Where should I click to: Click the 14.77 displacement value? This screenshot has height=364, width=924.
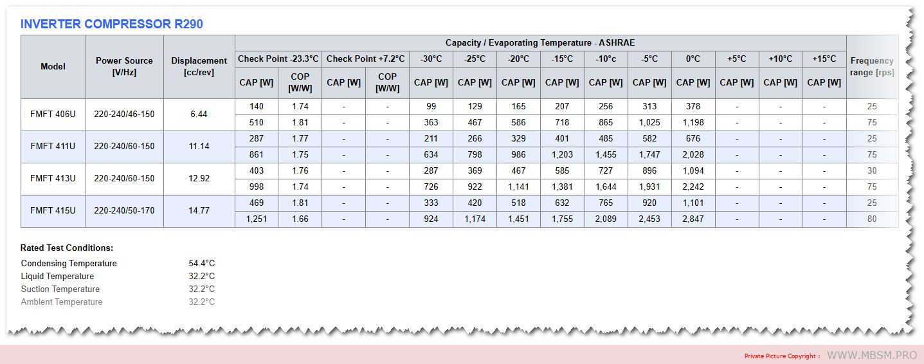199,211
